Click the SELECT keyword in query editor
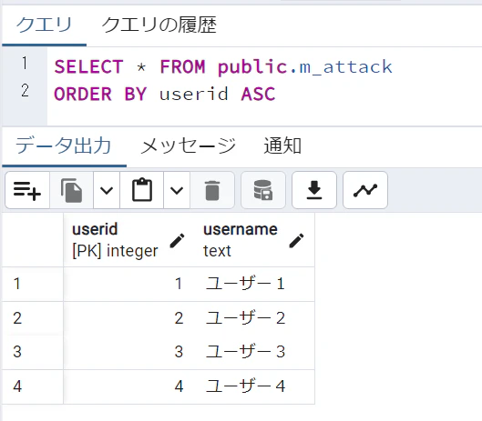This screenshot has width=482, height=421. click(89, 67)
